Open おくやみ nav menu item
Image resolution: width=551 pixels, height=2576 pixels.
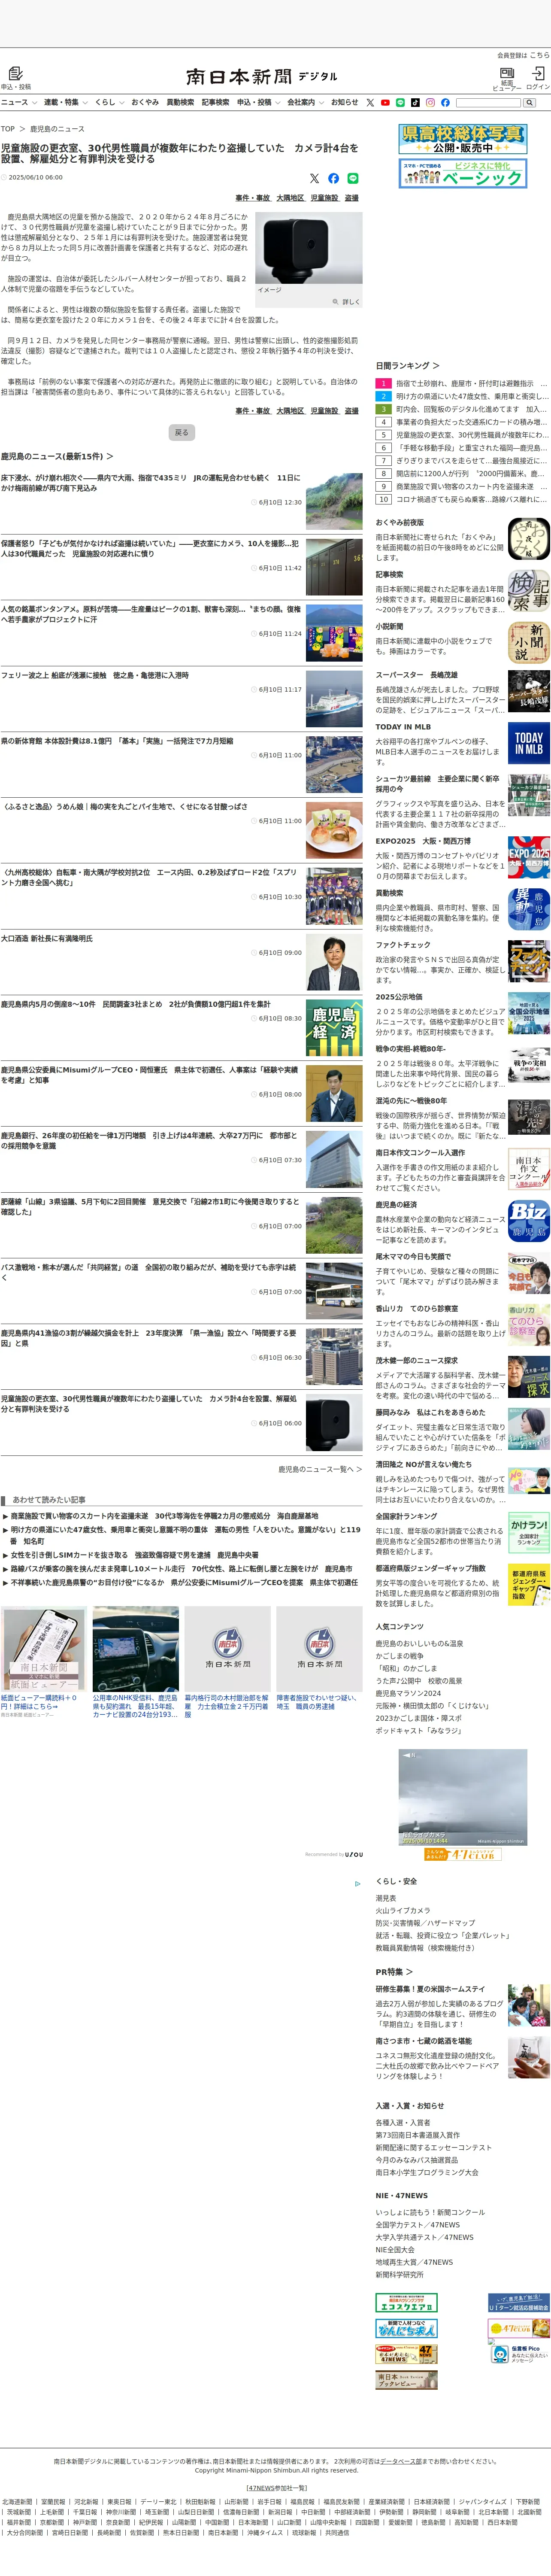pyautogui.click(x=145, y=102)
